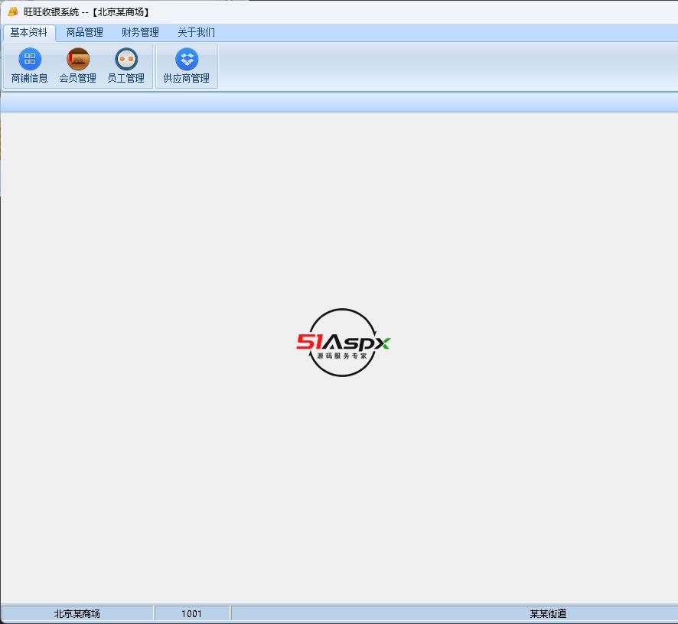Click the app icon in title bar
Viewport: 678px width, 624px height.
pyautogui.click(x=13, y=11)
